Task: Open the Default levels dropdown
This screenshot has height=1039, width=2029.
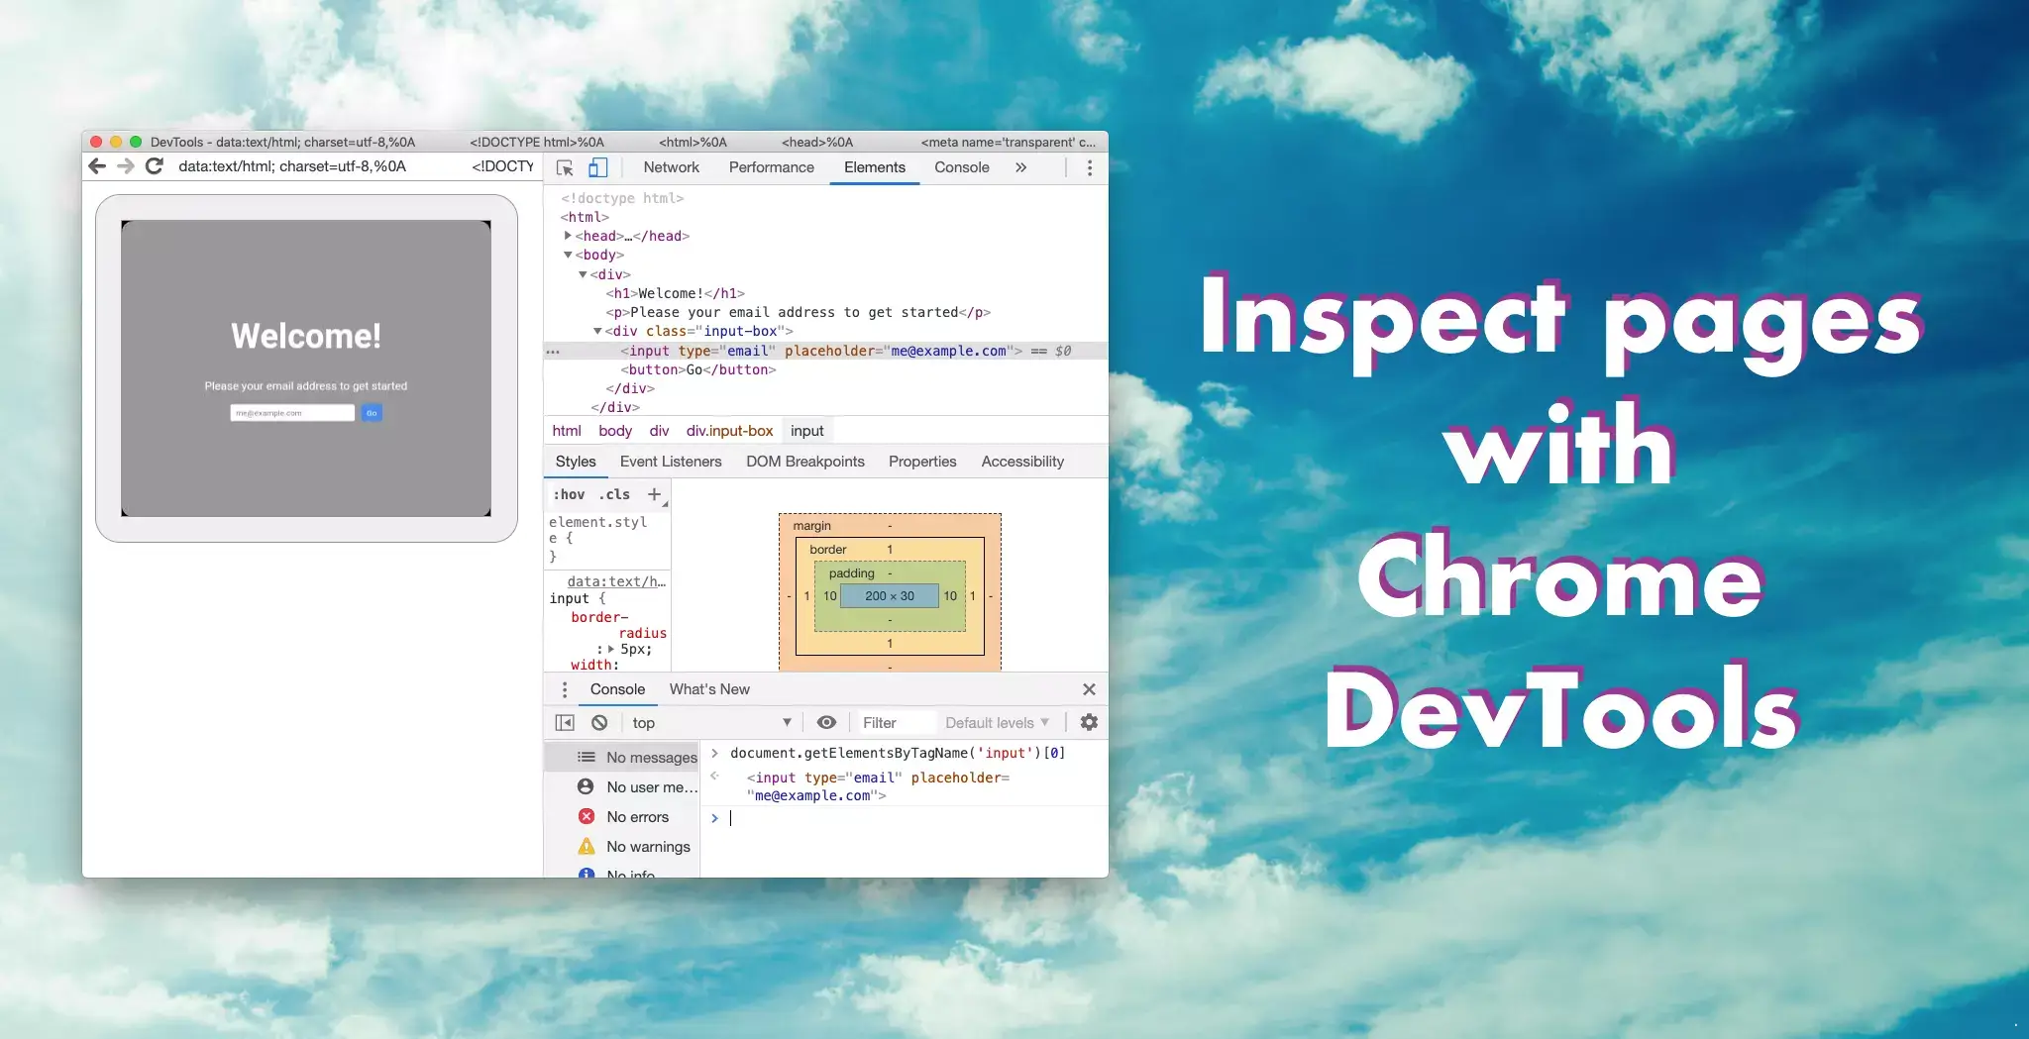Action: pos(997,723)
